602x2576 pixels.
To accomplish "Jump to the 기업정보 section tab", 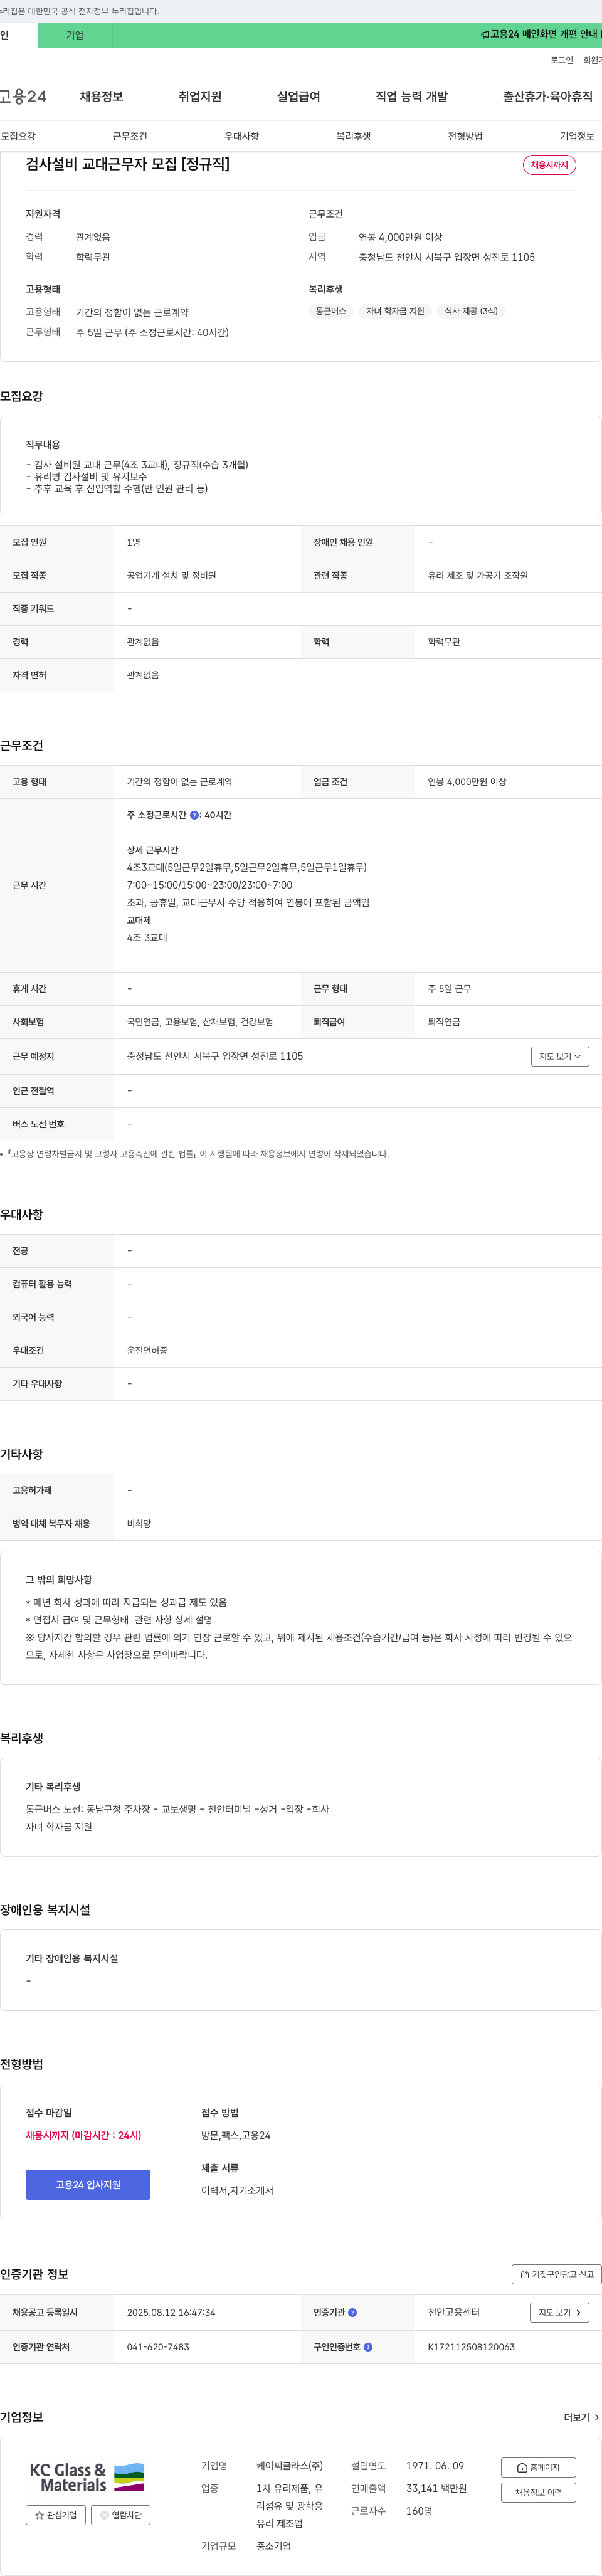I will point(577,136).
